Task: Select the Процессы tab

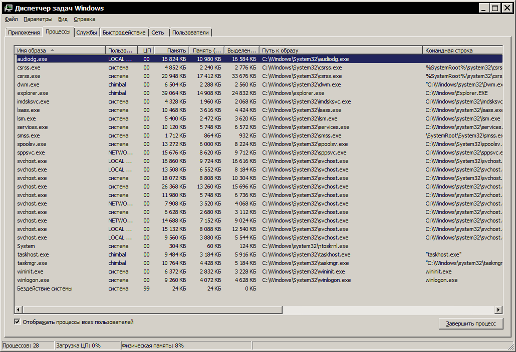Action: [x=58, y=31]
